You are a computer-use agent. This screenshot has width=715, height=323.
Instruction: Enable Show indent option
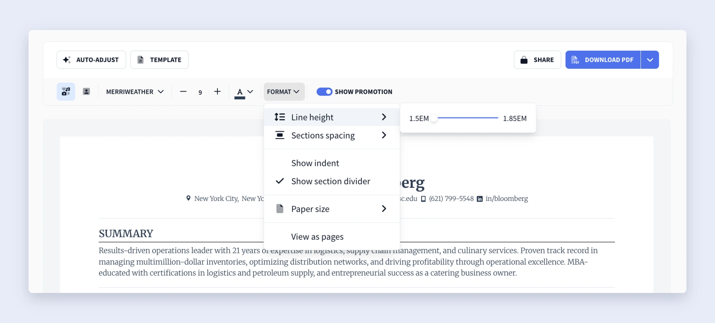pyautogui.click(x=332, y=163)
